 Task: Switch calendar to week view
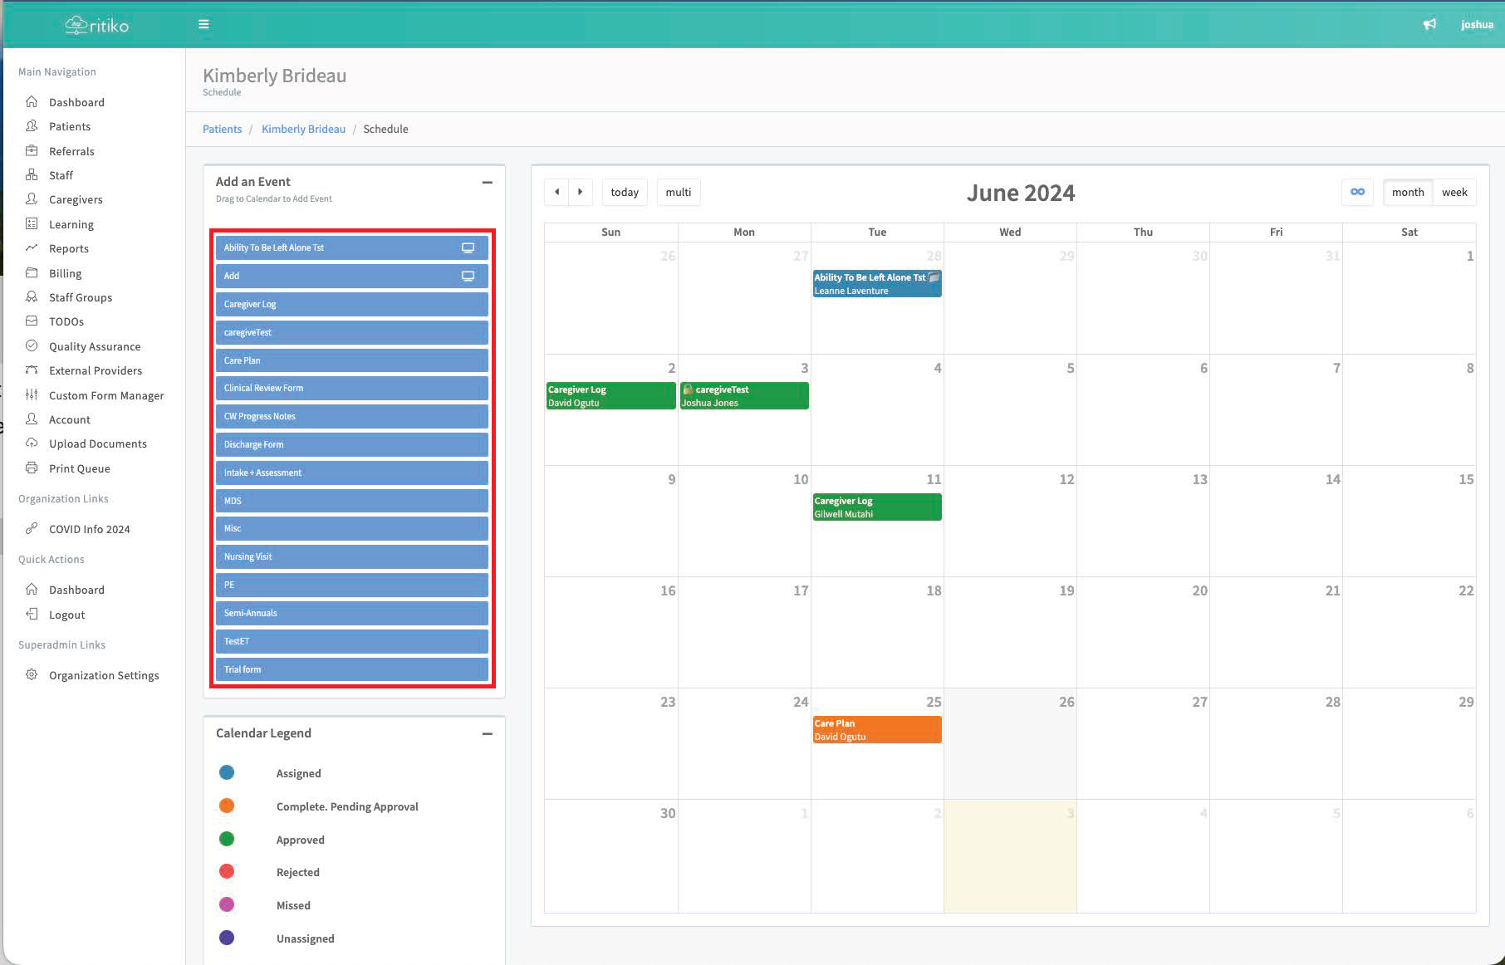[1454, 192]
